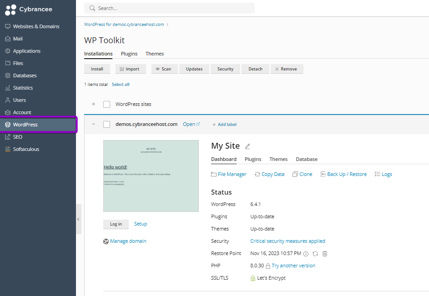Click Let's Encrypt SSL text
Image resolution: width=429 pixels, height=296 pixels.
pos(271,278)
